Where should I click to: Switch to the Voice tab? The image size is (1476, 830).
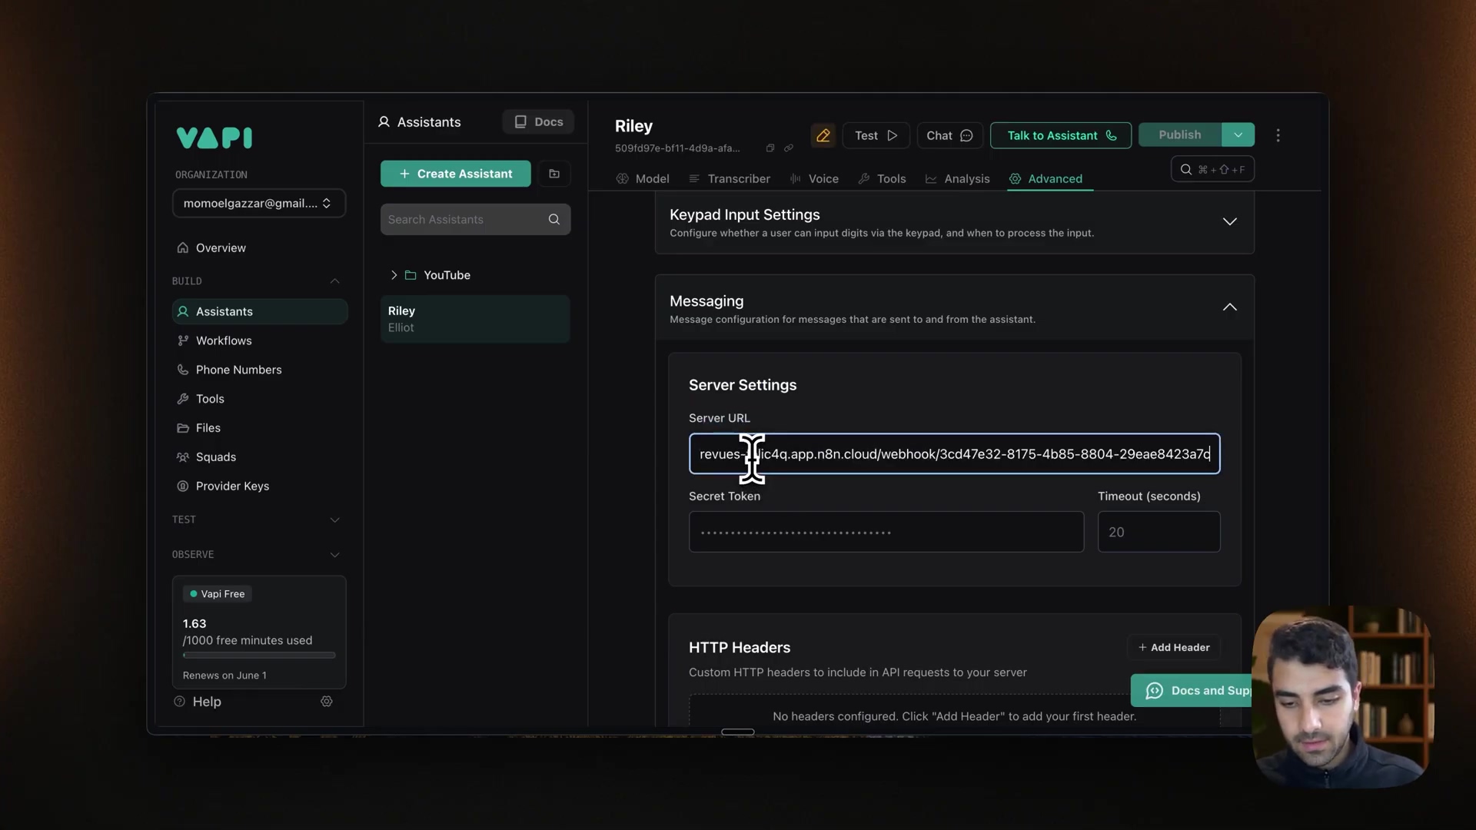coord(814,179)
